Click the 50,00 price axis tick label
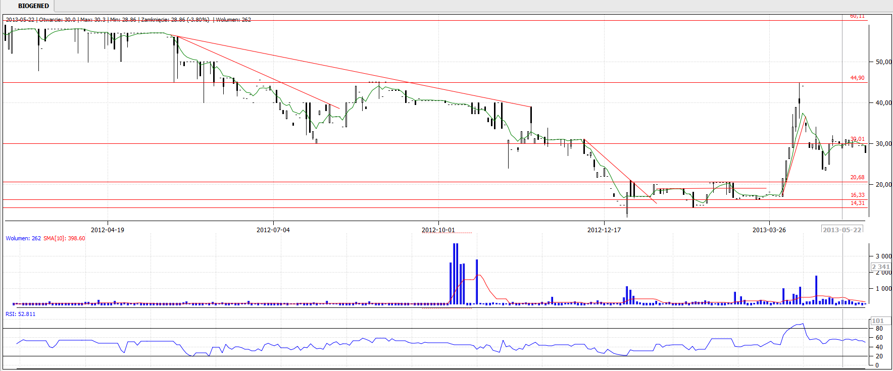Image resolution: width=893 pixels, height=371 pixels. tap(883, 62)
